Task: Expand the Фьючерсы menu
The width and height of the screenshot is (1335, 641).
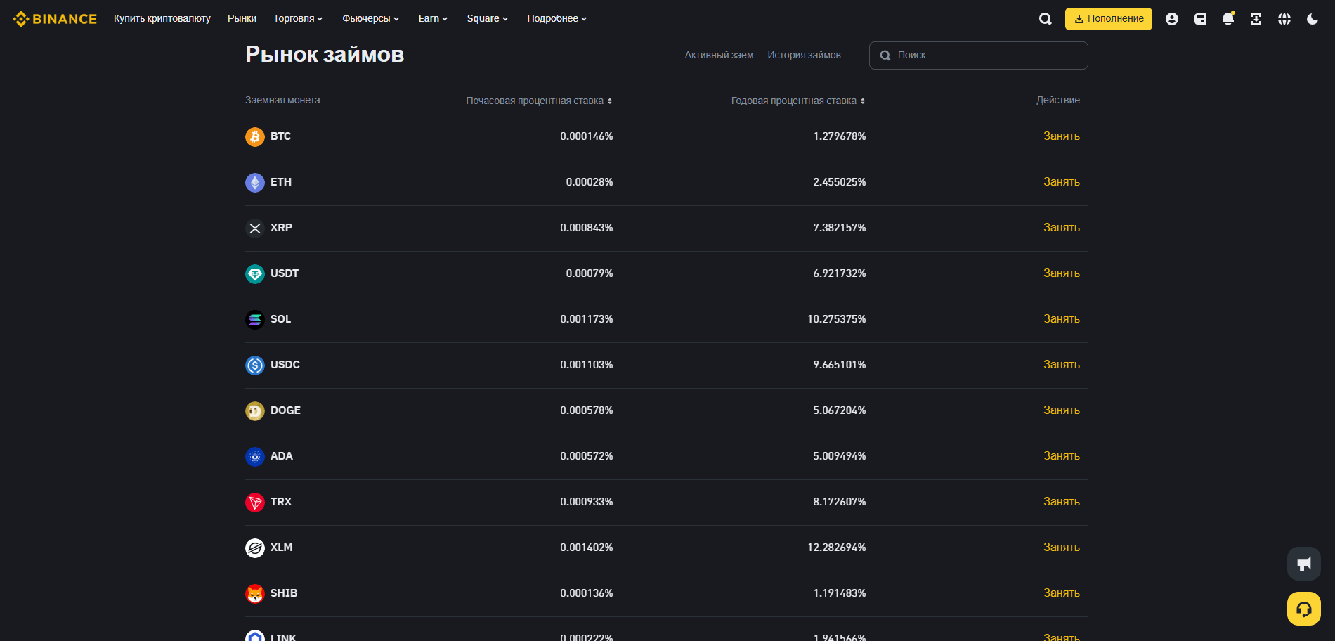Action: click(x=370, y=18)
